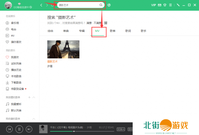Click the magnifier search icon

point(101,5)
